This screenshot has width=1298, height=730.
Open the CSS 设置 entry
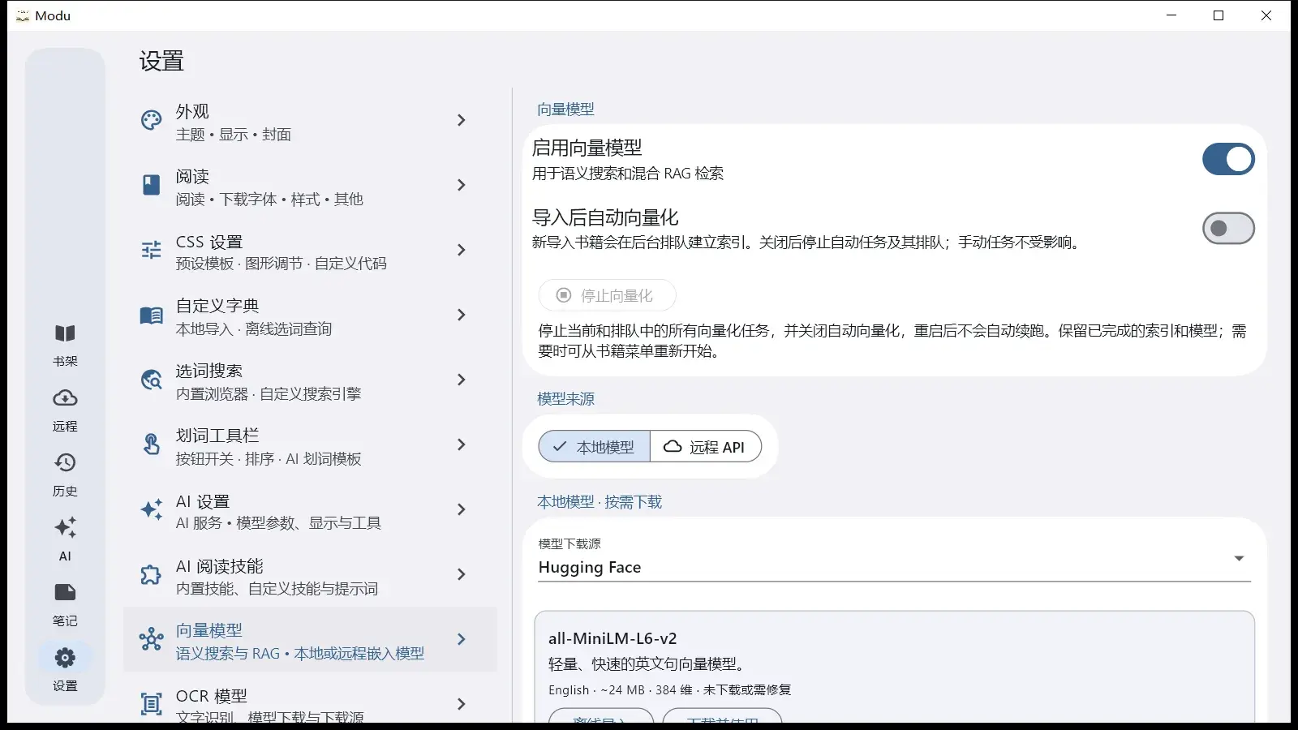coord(310,250)
